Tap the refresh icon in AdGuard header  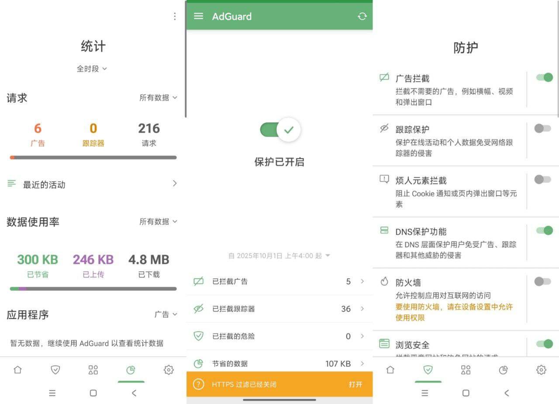tap(362, 17)
